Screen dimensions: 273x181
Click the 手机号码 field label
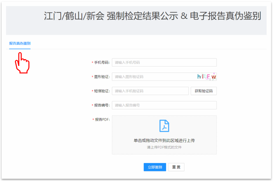click(101, 62)
